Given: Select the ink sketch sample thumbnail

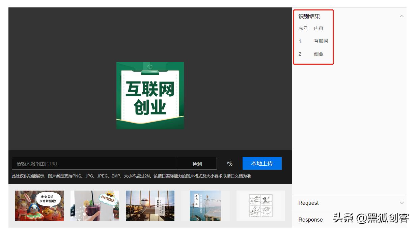Looking at the screenshot, I should click(x=260, y=205).
